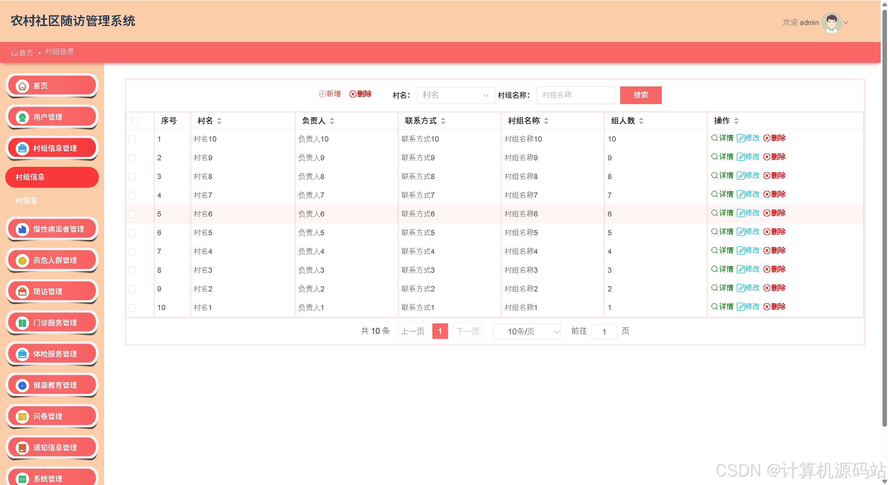
Task: Click the 健康教育管理 sidebar icon
Action: click(22, 385)
